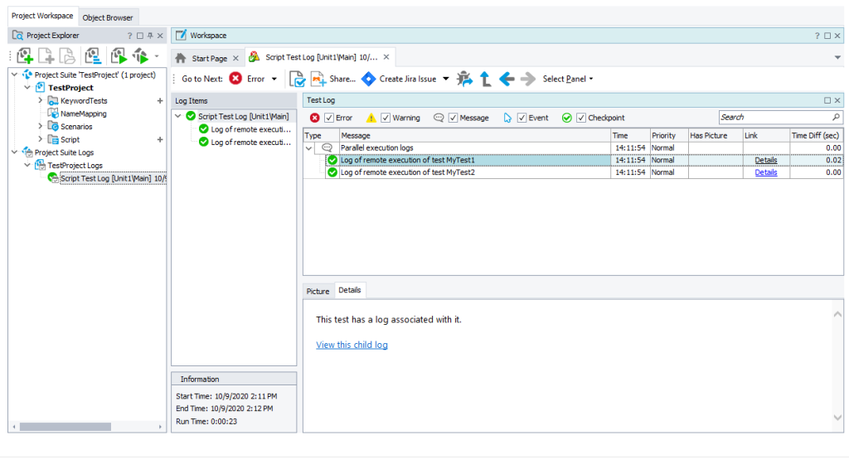Collapse the Parallel execution logs row

pos(308,148)
